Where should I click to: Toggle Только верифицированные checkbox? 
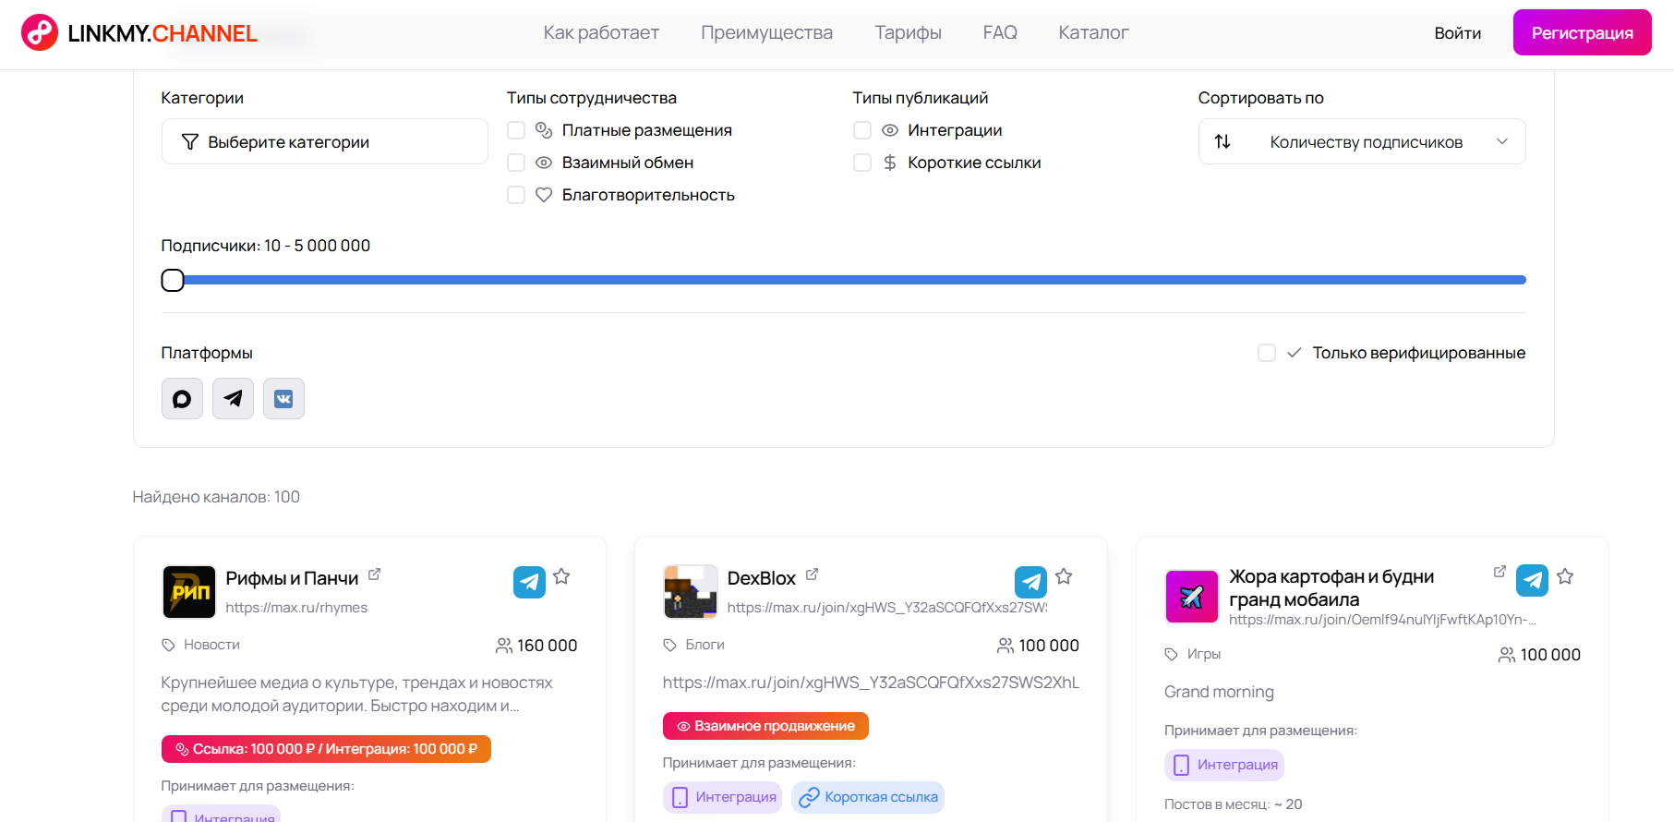pyautogui.click(x=1267, y=353)
